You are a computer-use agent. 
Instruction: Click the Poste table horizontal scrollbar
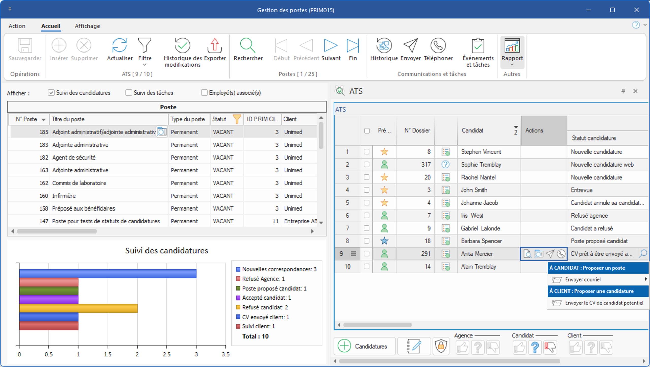point(57,231)
